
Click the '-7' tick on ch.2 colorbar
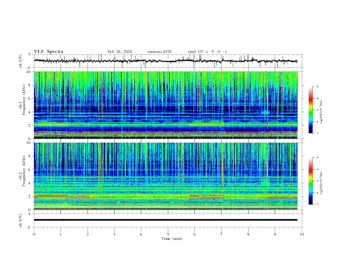point(316,204)
